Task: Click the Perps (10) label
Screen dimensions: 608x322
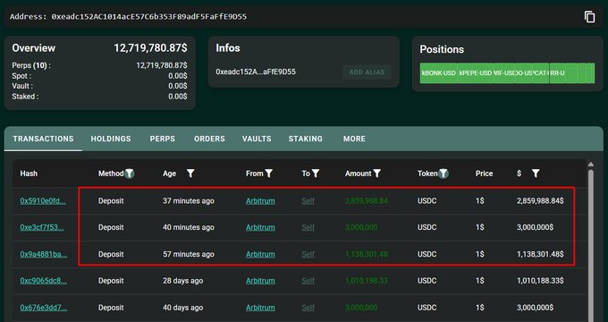Action: coord(31,65)
